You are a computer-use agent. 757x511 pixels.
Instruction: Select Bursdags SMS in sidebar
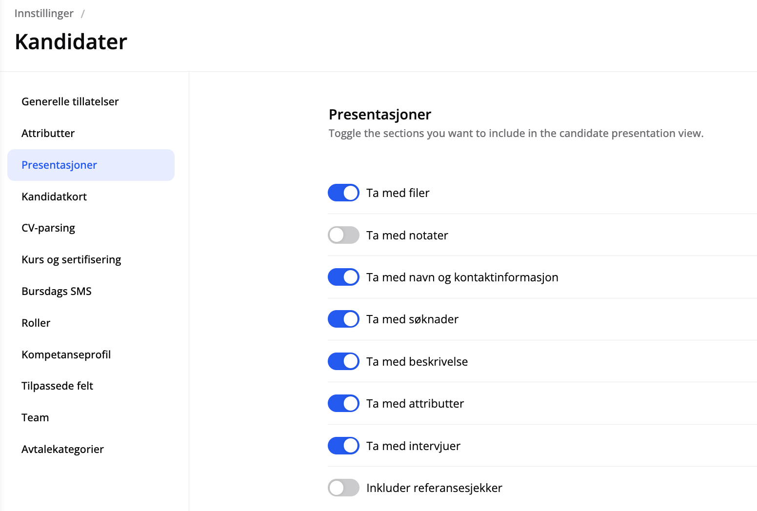coord(57,291)
